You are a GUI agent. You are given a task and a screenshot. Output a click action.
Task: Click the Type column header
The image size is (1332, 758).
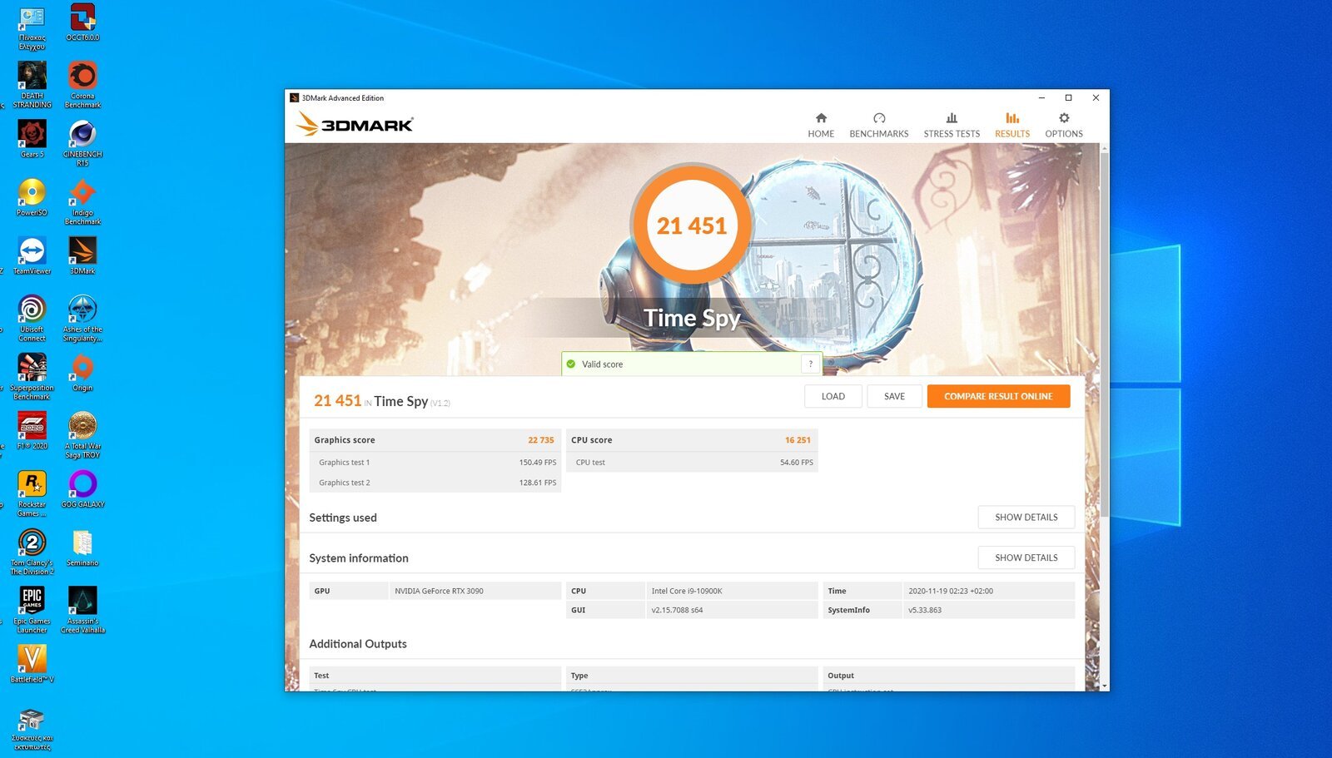click(692, 676)
